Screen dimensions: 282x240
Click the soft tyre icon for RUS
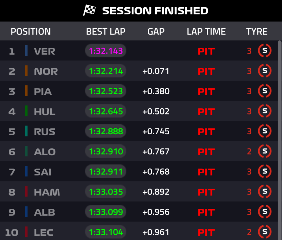264,131
